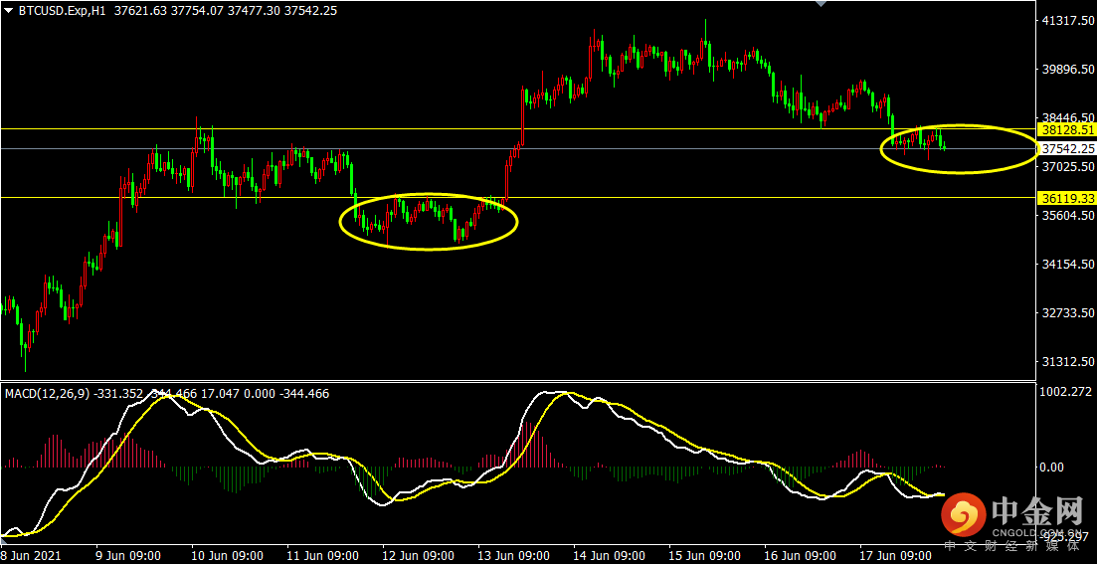The height and width of the screenshot is (564, 1097).
Task: Select the left yellow ellipse near 12 Jun
Action: (429, 221)
